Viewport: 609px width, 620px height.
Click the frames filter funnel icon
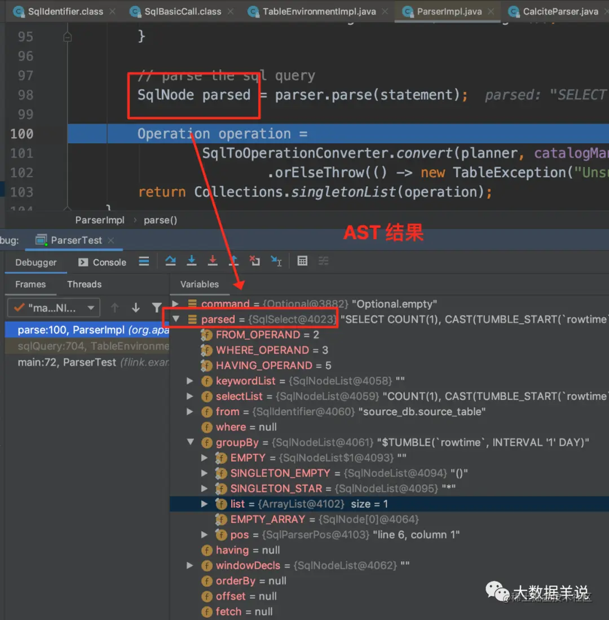(x=157, y=307)
